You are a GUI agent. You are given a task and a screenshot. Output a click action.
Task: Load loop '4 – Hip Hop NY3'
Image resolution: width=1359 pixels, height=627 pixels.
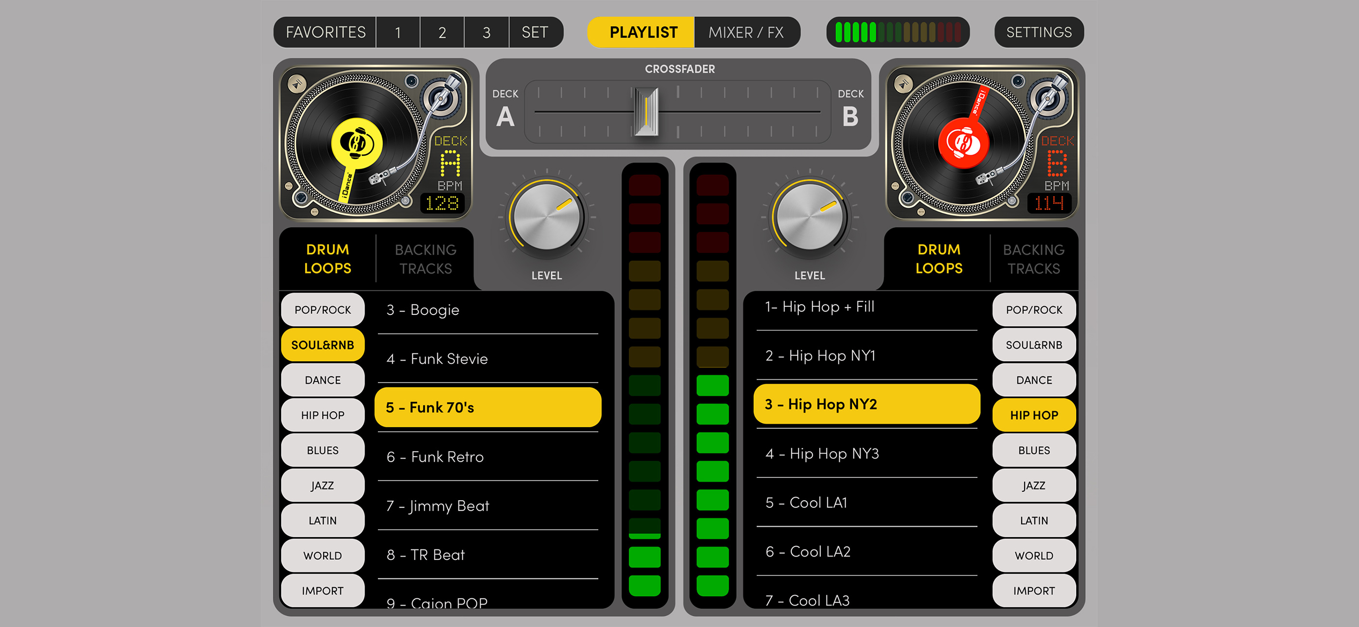point(867,453)
